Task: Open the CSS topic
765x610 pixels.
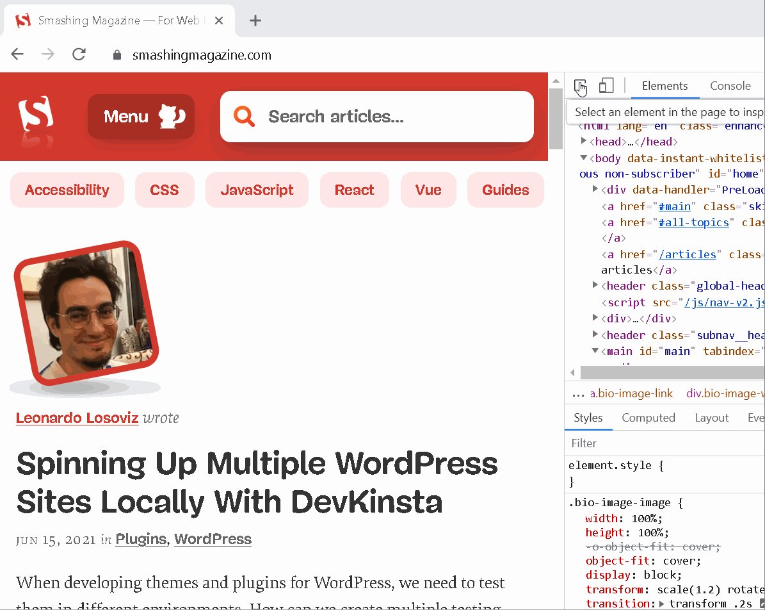Action: (165, 190)
